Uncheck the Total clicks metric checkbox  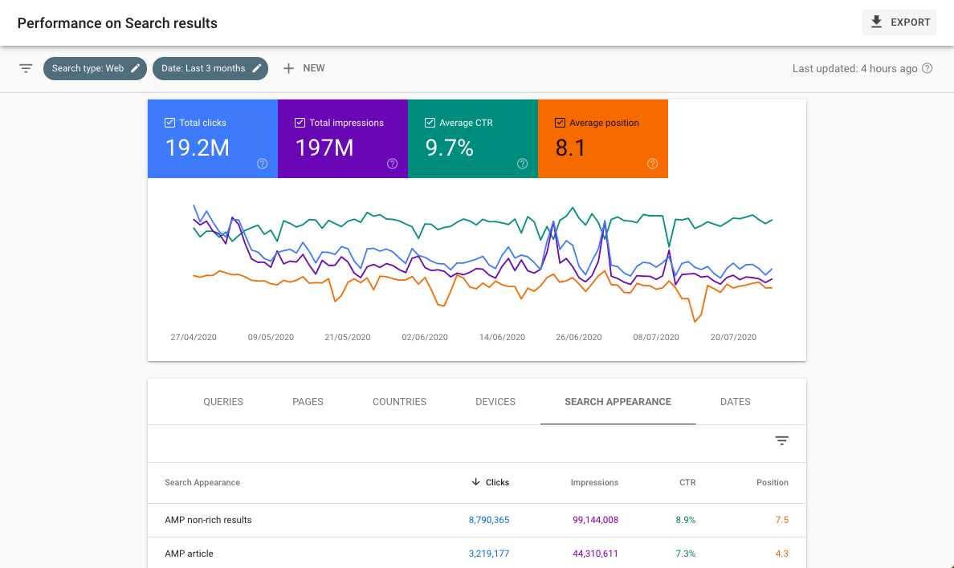[169, 122]
